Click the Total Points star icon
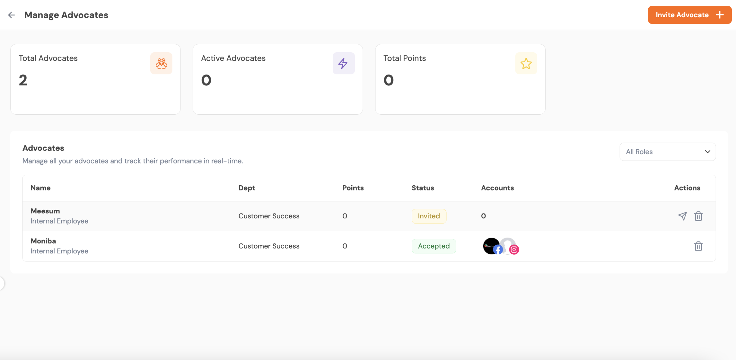736x360 pixels. [526, 63]
